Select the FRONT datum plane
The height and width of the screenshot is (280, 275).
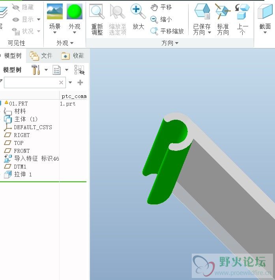point(22,151)
